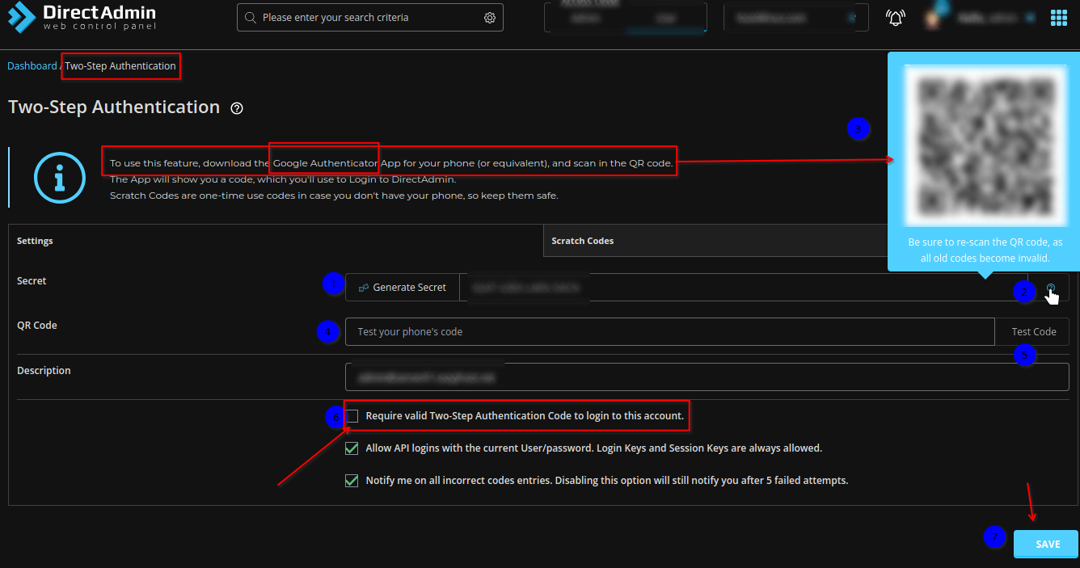This screenshot has height=568, width=1080.
Task: Open the apps grid menu
Action: coord(1058,18)
